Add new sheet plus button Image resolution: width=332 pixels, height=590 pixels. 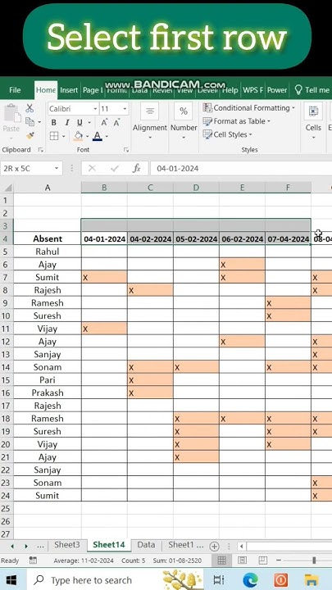click(x=214, y=546)
